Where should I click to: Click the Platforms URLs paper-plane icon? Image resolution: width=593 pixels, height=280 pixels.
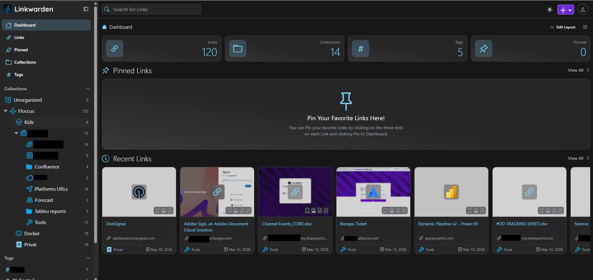pos(29,189)
